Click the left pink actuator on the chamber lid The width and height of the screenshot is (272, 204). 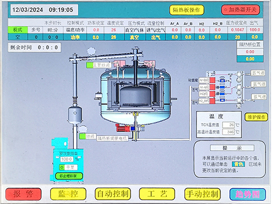point(119,64)
